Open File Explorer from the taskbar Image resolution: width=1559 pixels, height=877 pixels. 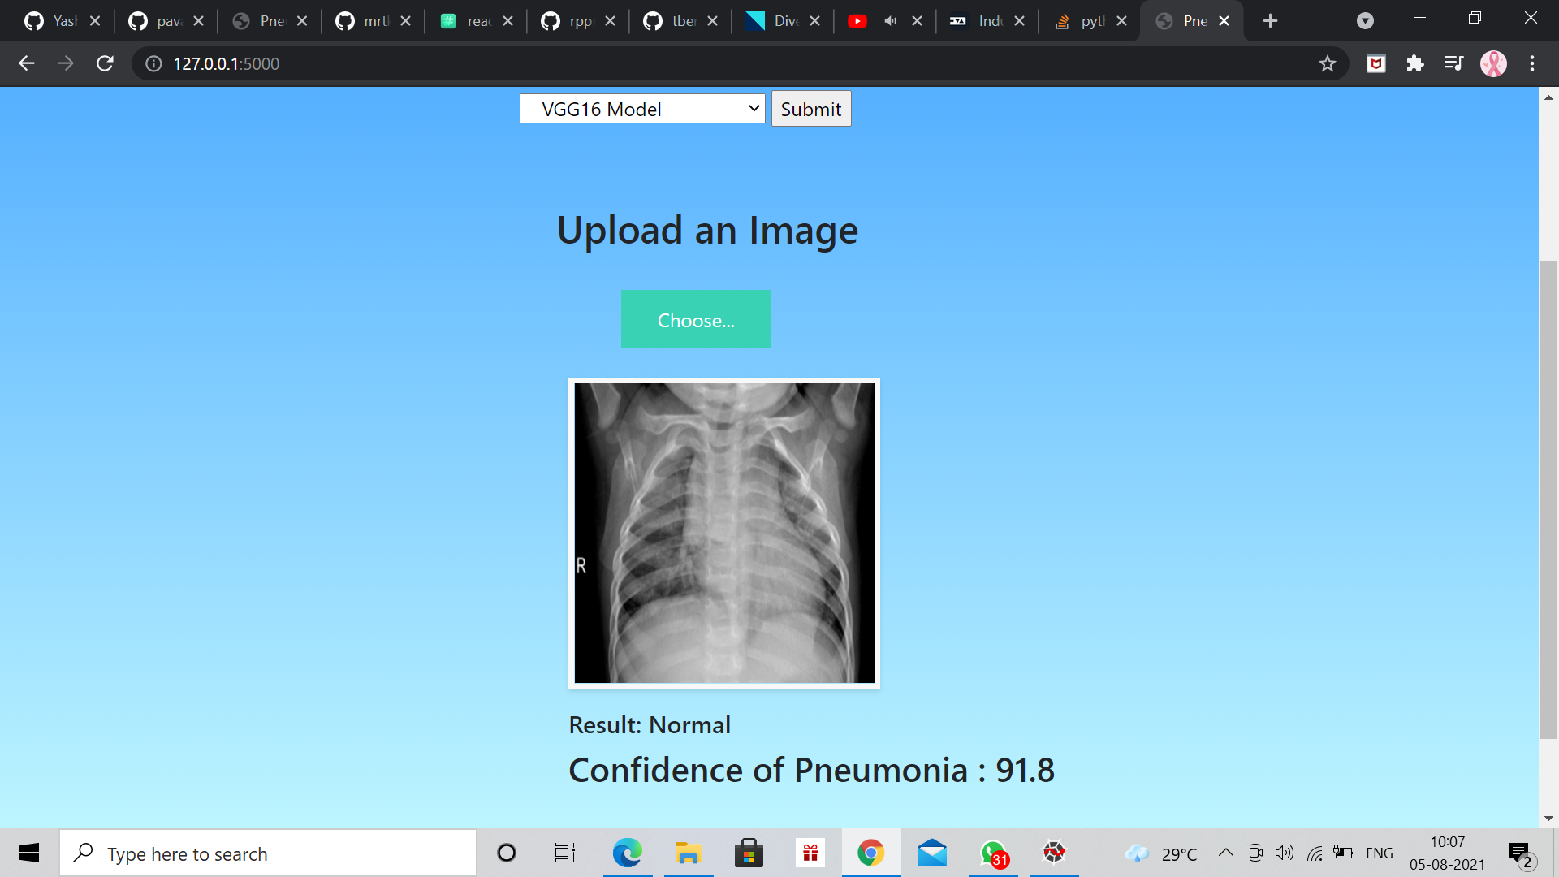(x=688, y=853)
